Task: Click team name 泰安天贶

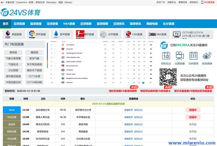Action: (x=83, y=124)
